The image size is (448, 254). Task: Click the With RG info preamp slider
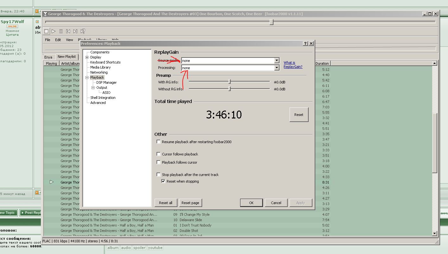229,82
